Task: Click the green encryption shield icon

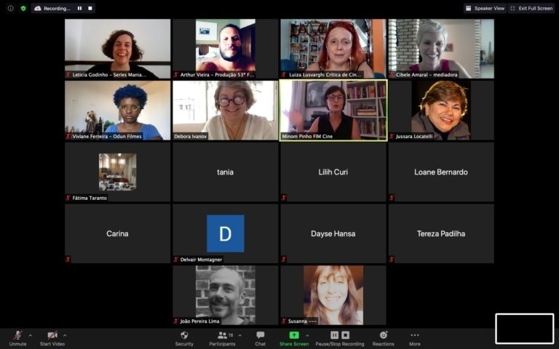Action: click(x=23, y=9)
